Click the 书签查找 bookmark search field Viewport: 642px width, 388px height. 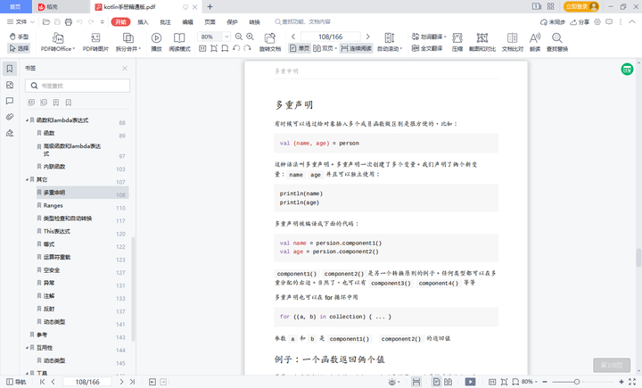click(x=78, y=86)
